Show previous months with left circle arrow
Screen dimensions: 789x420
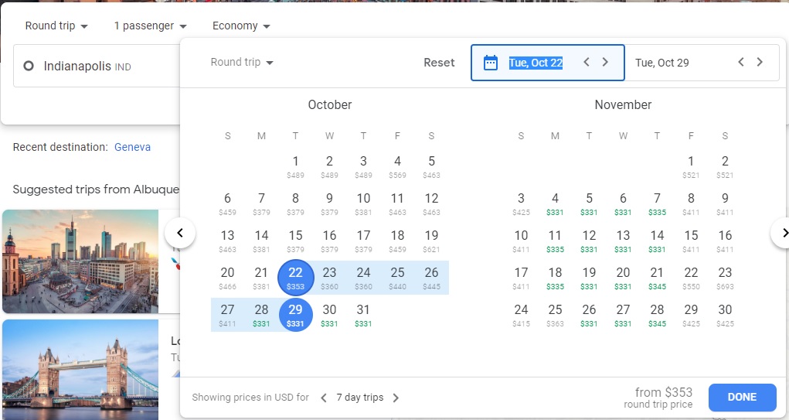click(x=180, y=232)
